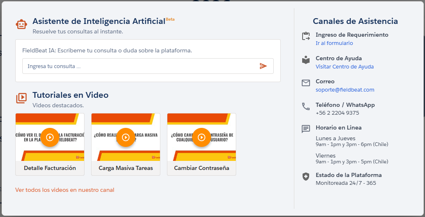Click the 'Monitoreada 24/7 - 365' text

click(x=346, y=183)
